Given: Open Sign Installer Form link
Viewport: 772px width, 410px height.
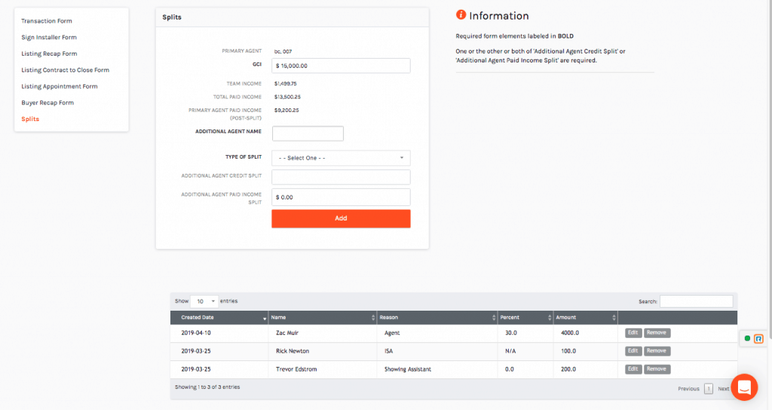Looking at the screenshot, I should click(x=49, y=38).
